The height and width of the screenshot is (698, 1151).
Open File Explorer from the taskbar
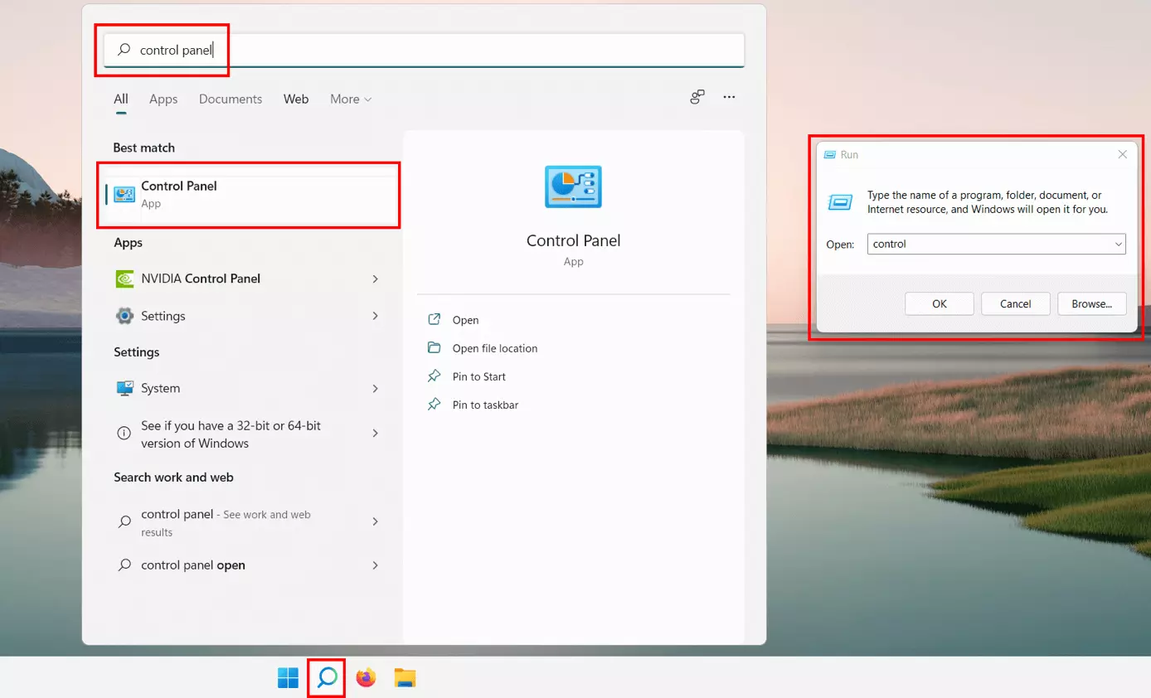pyautogui.click(x=405, y=677)
